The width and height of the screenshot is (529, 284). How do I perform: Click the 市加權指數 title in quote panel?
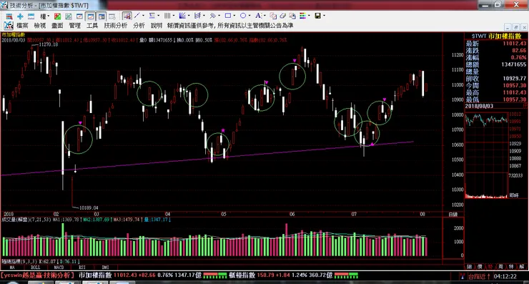[x=505, y=36]
